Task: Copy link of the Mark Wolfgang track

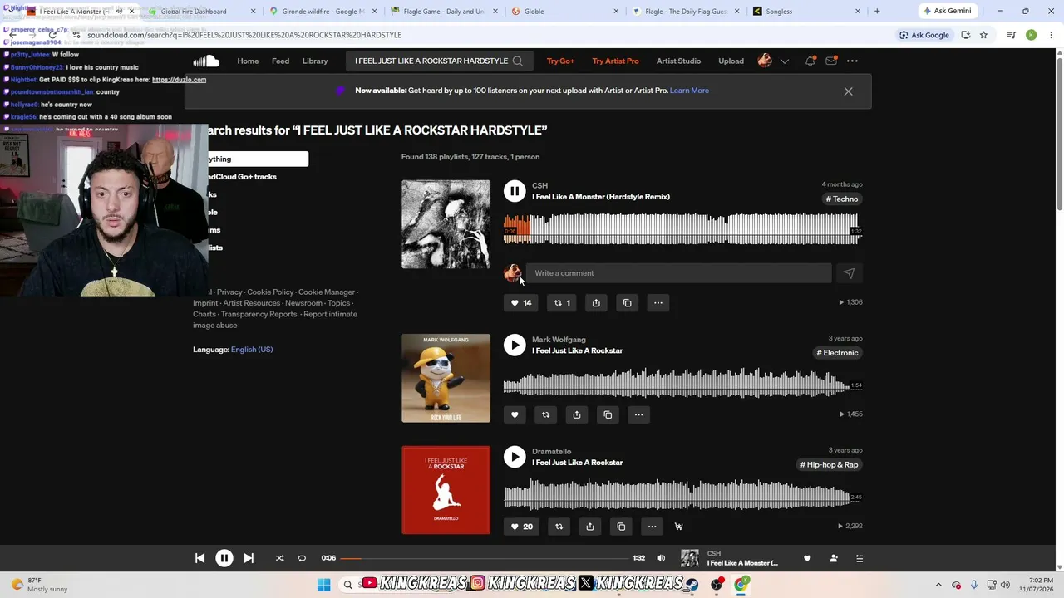Action: [608, 414]
